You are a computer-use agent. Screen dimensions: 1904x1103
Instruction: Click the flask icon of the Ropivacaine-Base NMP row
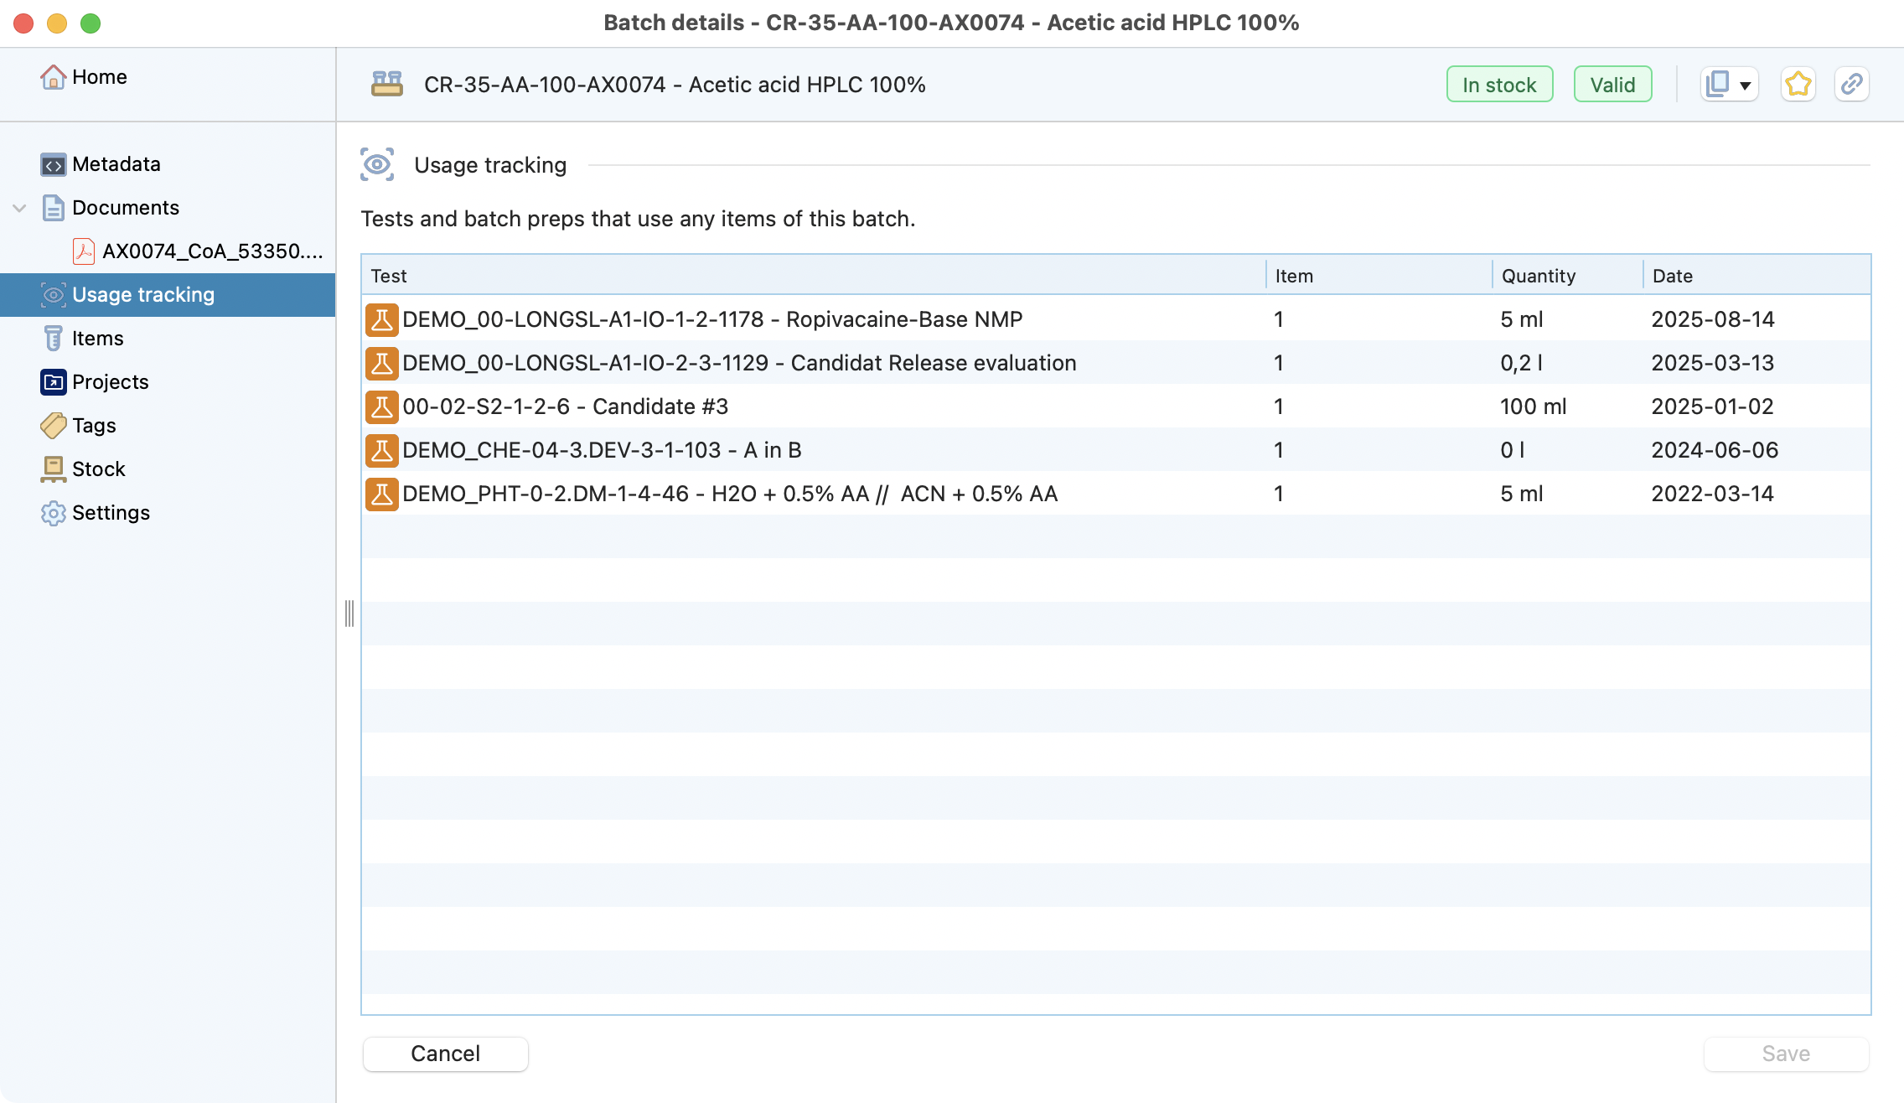[x=381, y=319]
